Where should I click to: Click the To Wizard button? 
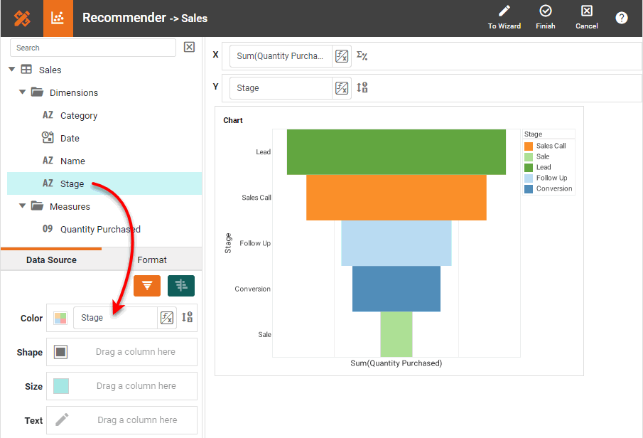(x=504, y=18)
